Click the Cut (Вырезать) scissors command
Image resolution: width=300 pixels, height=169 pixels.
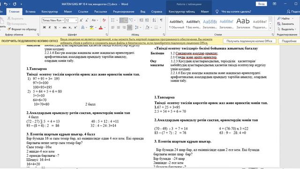pos(15,18)
